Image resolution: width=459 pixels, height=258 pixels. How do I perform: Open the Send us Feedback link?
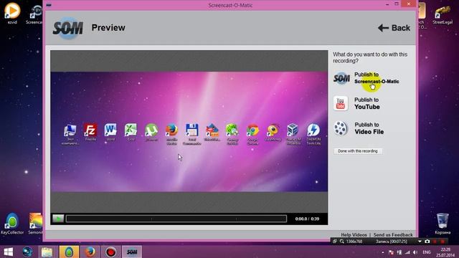point(393,234)
